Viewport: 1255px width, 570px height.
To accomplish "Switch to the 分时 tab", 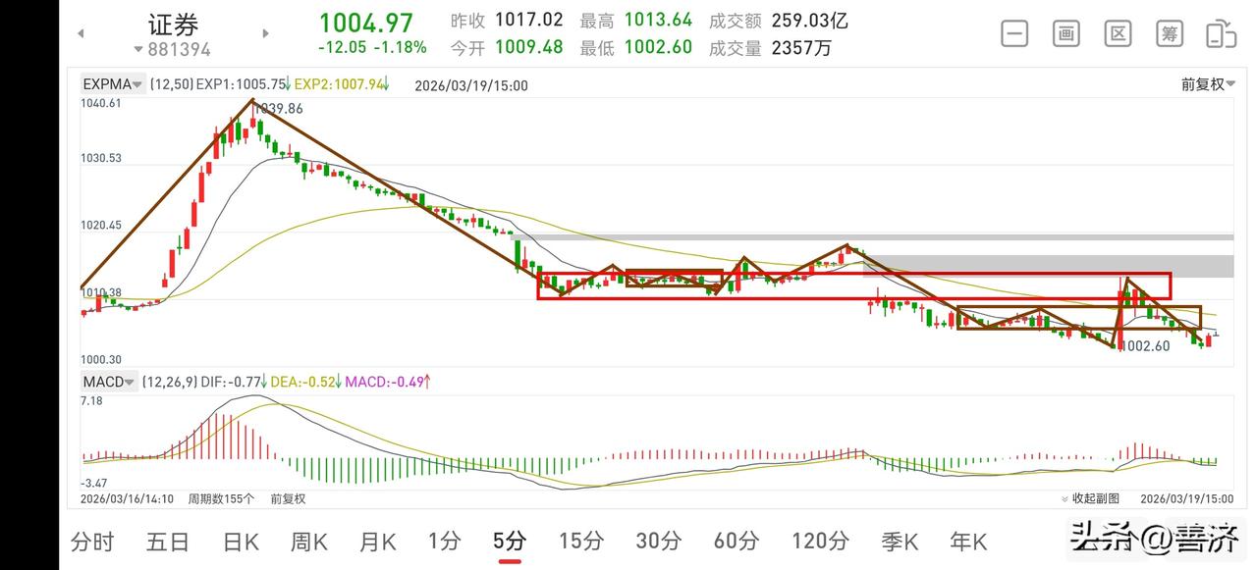I will point(92,541).
